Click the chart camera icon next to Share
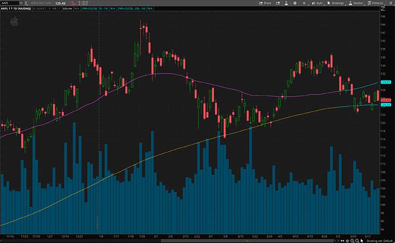The image size is (395, 243). point(279,3)
